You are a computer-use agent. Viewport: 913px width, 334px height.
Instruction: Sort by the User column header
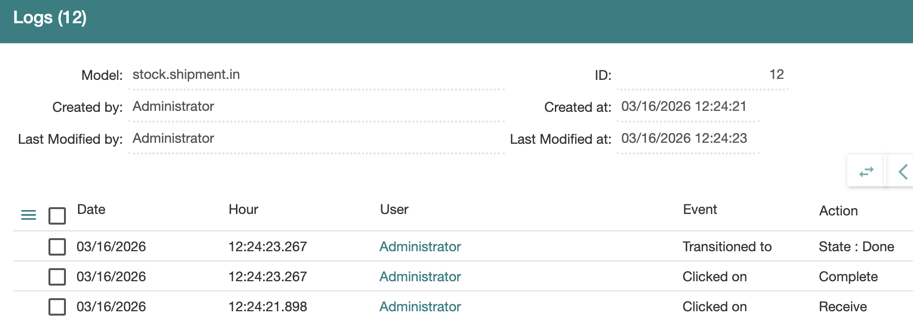[394, 210]
